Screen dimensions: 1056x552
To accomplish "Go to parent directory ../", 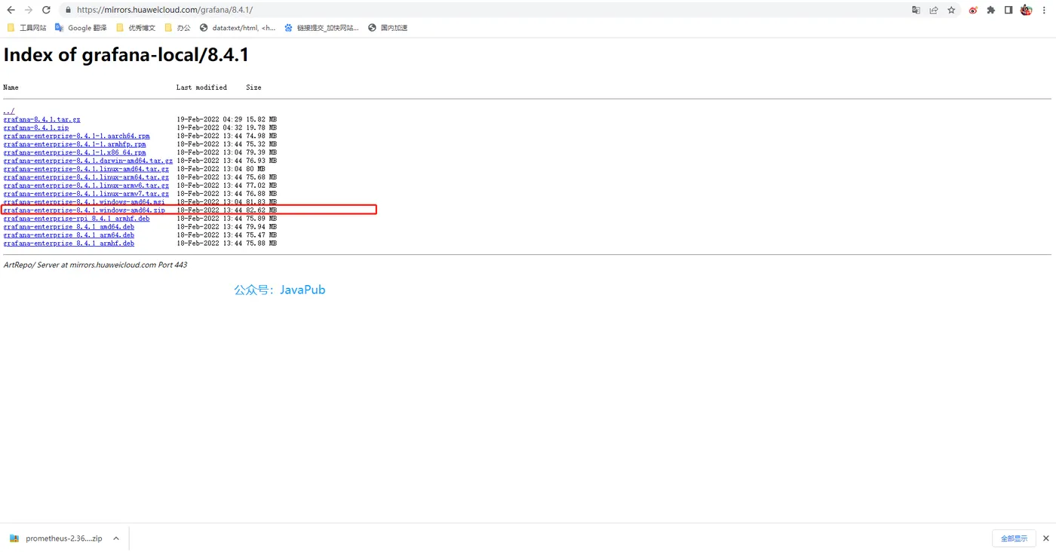I will point(8,111).
